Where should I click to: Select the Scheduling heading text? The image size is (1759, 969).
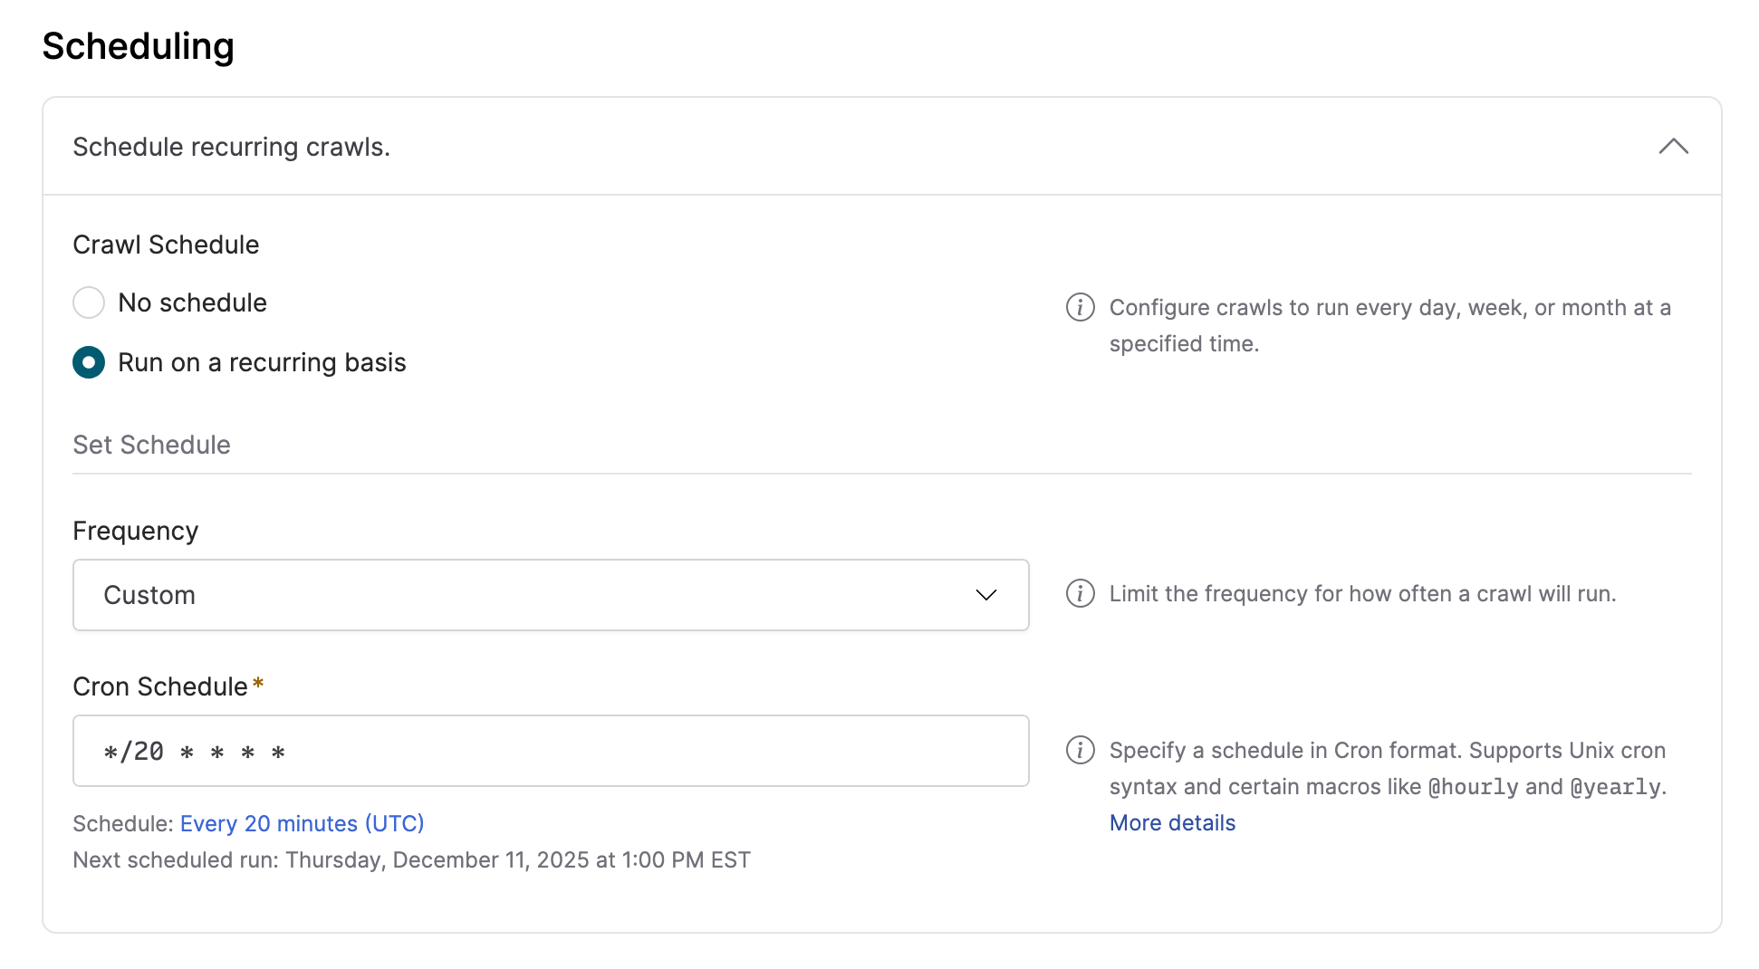click(139, 45)
